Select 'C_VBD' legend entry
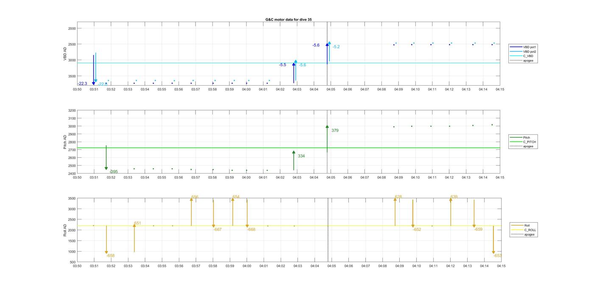The image size is (594, 294). click(x=522, y=56)
